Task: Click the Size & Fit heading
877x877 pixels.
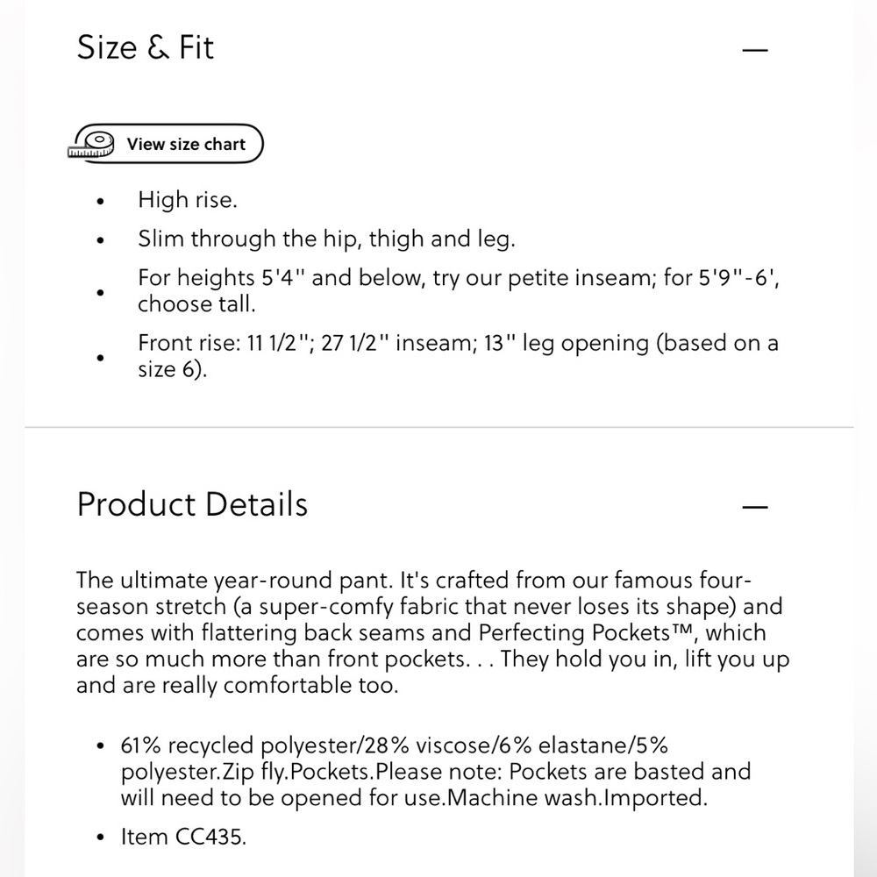Action: pyautogui.click(x=145, y=47)
